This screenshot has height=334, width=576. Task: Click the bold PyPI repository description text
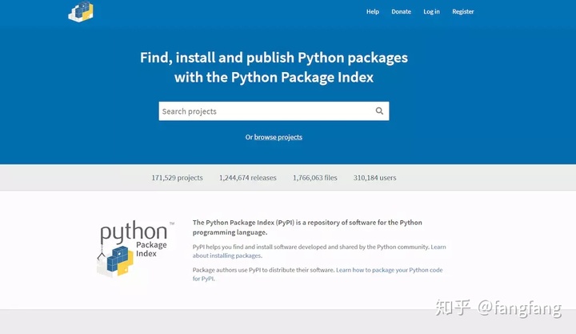click(x=307, y=227)
